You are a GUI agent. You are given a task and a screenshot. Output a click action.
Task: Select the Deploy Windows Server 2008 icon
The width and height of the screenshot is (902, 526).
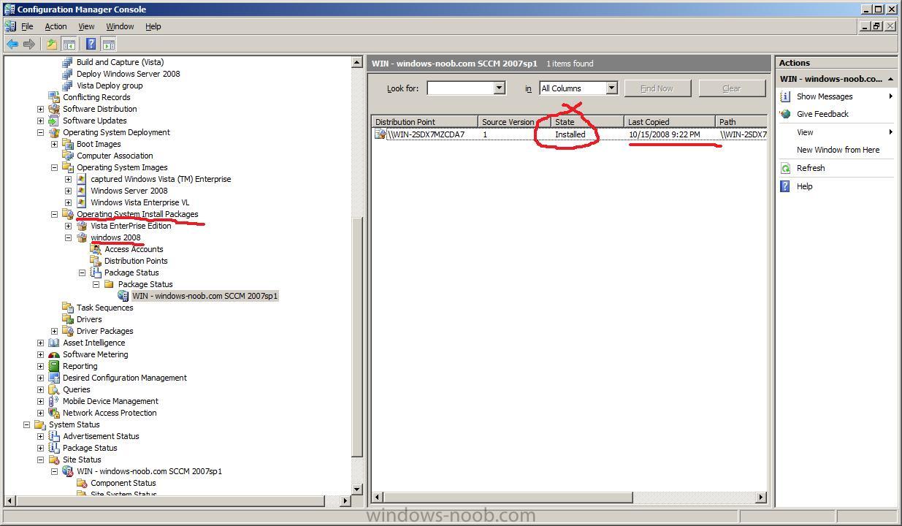(68, 74)
